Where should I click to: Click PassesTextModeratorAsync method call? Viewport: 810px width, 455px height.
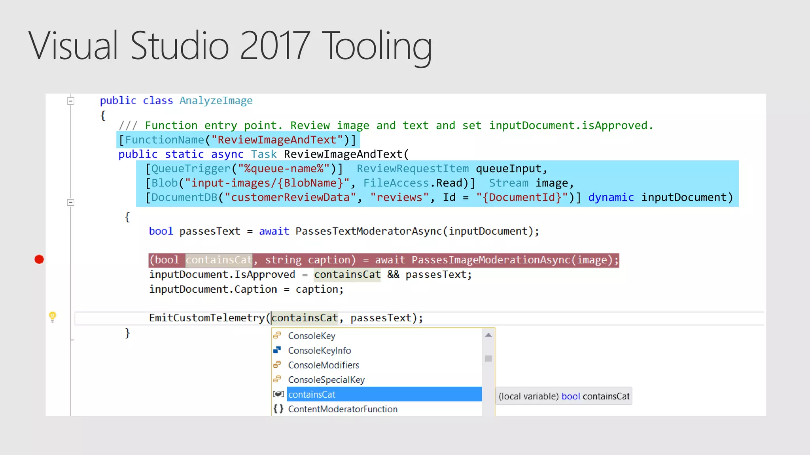(369, 231)
